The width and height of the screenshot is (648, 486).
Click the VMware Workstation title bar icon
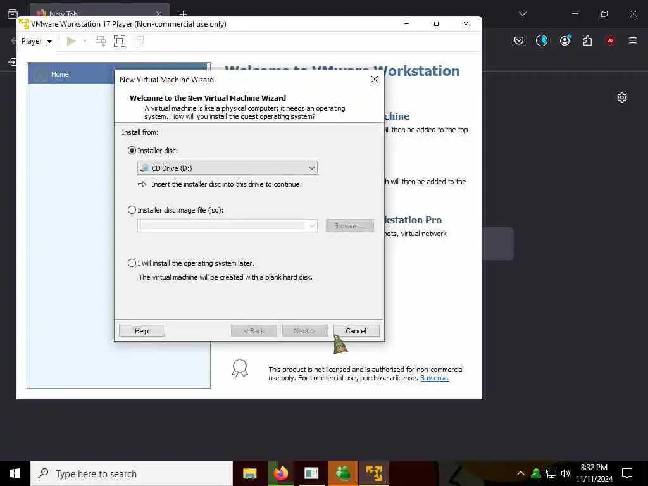point(24,23)
